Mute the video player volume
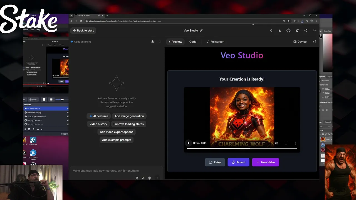This screenshot has height=200, width=356. click(276, 143)
